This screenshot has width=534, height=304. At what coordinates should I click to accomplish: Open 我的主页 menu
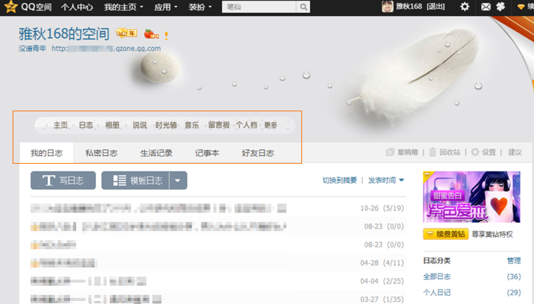(x=124, y=7)
